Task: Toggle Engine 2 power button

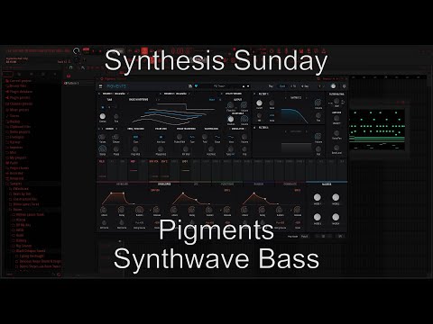Action: tap(161, 94)
